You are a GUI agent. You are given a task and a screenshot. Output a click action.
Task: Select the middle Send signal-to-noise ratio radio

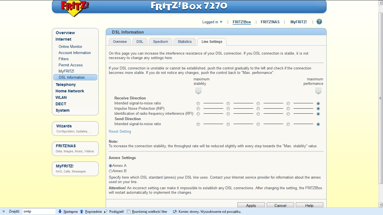point(258,124)
